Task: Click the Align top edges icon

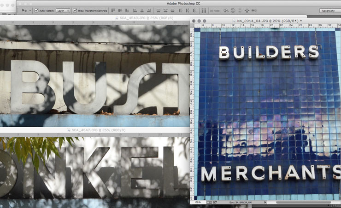Action: 114,10
